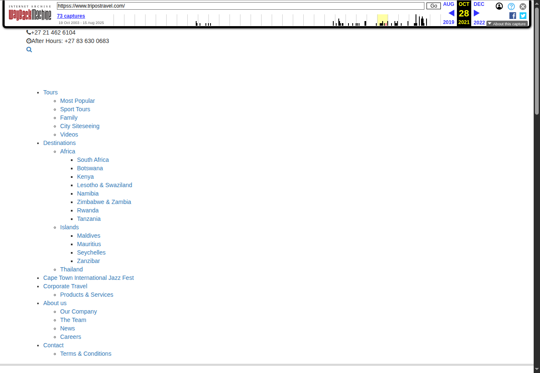Click the Wayback Machine logo
This screenshot has width=540, height=373.
[x=30, y=14]
